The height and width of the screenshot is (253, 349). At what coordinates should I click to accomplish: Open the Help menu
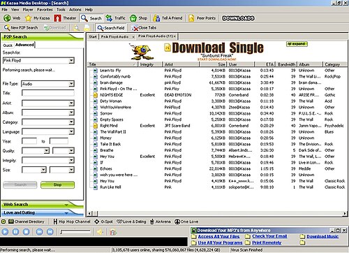pyautogui.click(x=89, y=10)
